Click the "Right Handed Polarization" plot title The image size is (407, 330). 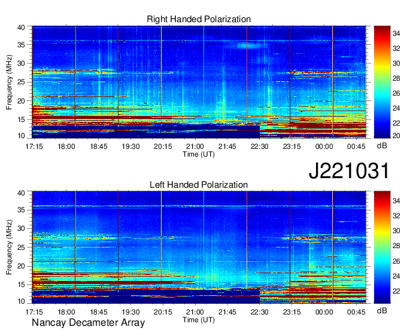199,19
